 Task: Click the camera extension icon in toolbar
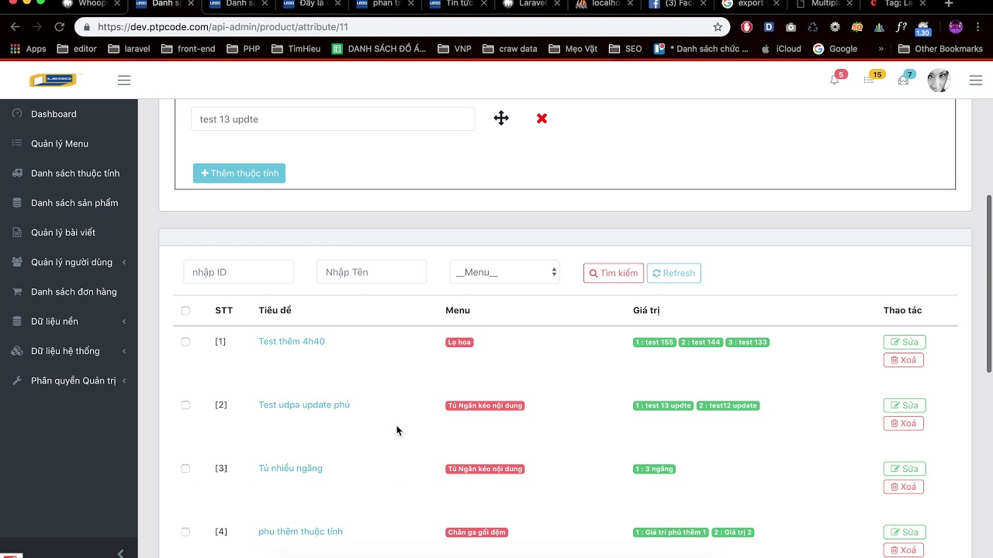[791, 26]
